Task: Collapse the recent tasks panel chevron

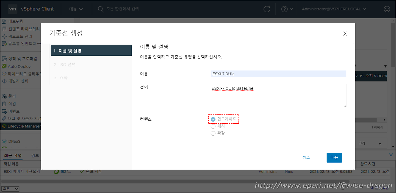Action: point(391,155)
